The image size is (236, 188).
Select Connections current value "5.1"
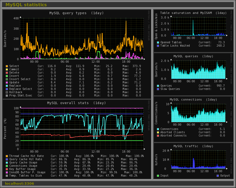click(222, 129)
